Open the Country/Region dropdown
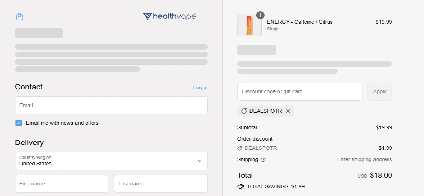The height and width of the screenshot is (196, 424). tap(111, 161)
